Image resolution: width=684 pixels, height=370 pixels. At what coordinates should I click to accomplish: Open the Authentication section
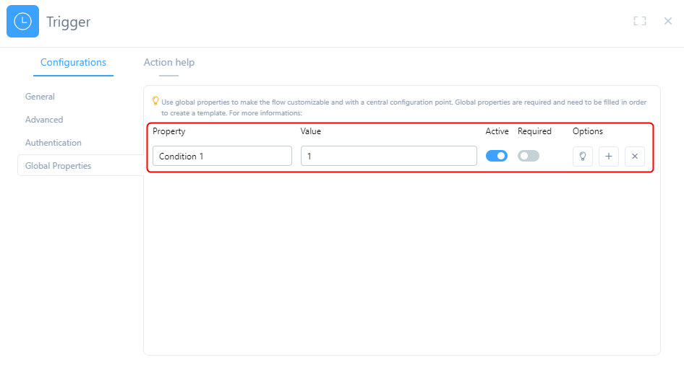pyautogui.click(x=54, y=143)
